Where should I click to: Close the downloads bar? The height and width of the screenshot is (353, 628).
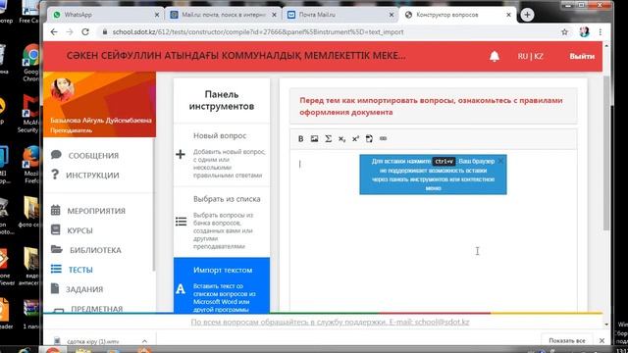point(602,340)
